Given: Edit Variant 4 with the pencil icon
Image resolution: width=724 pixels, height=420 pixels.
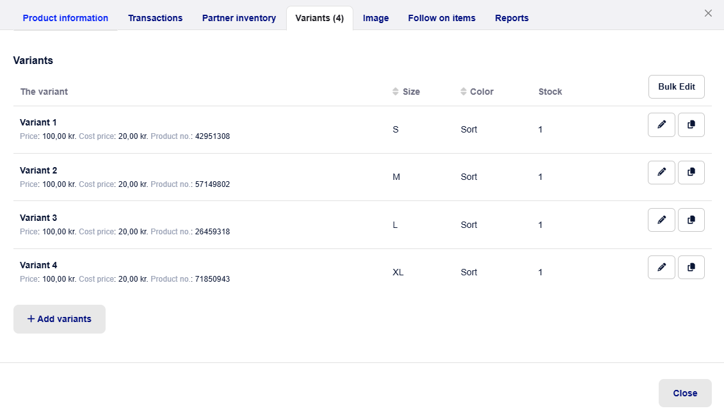Looking at the screenshot, I should [x=661, y=267].
